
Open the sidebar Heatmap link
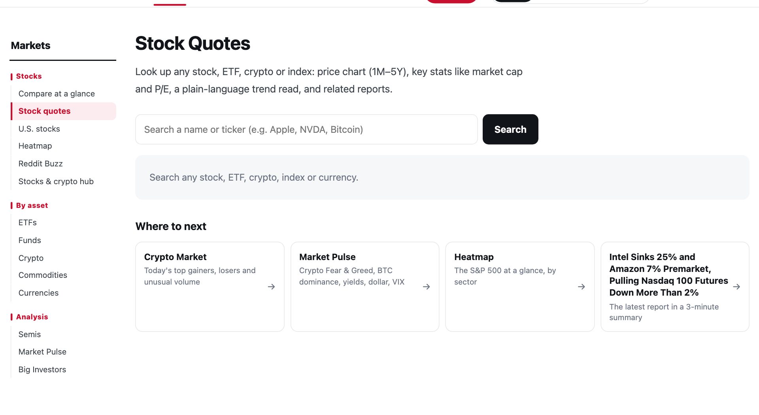click(x=35, y=146)
